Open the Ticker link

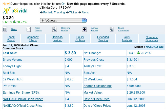[73, 12]
